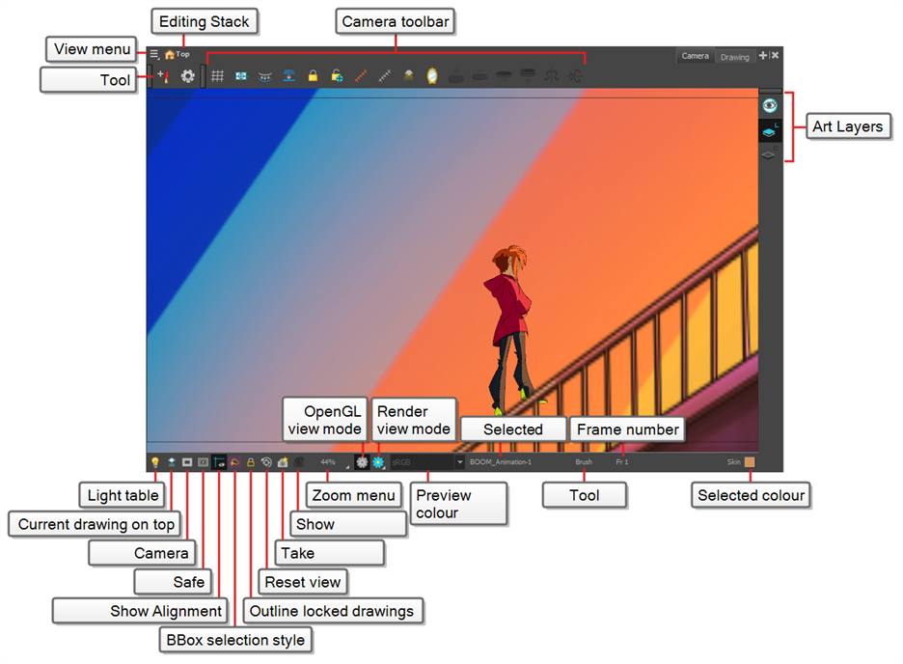Click the Reset view icon
The width and height of the screenshot is (903, 664).
pos(265,462)
